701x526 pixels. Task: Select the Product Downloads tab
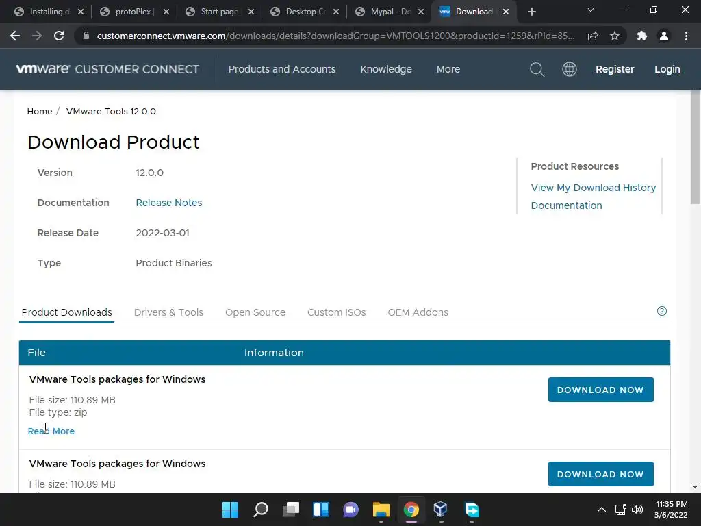coord(66,312)
